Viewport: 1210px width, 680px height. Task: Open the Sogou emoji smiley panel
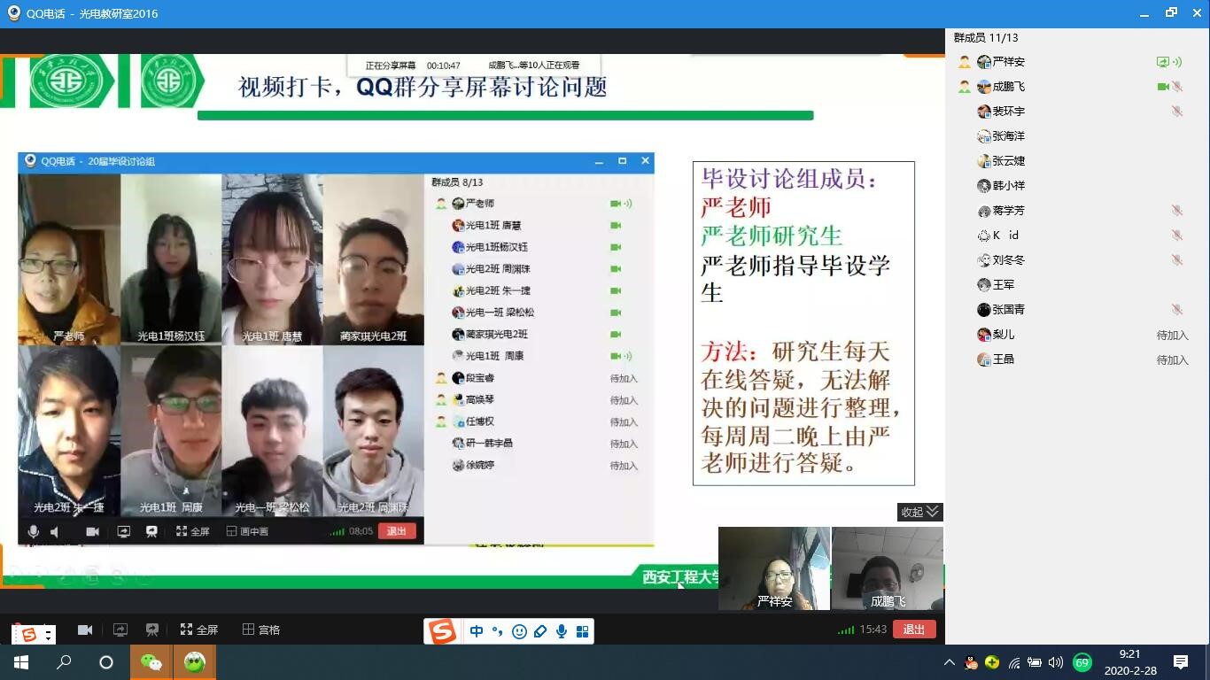point(519,631)
